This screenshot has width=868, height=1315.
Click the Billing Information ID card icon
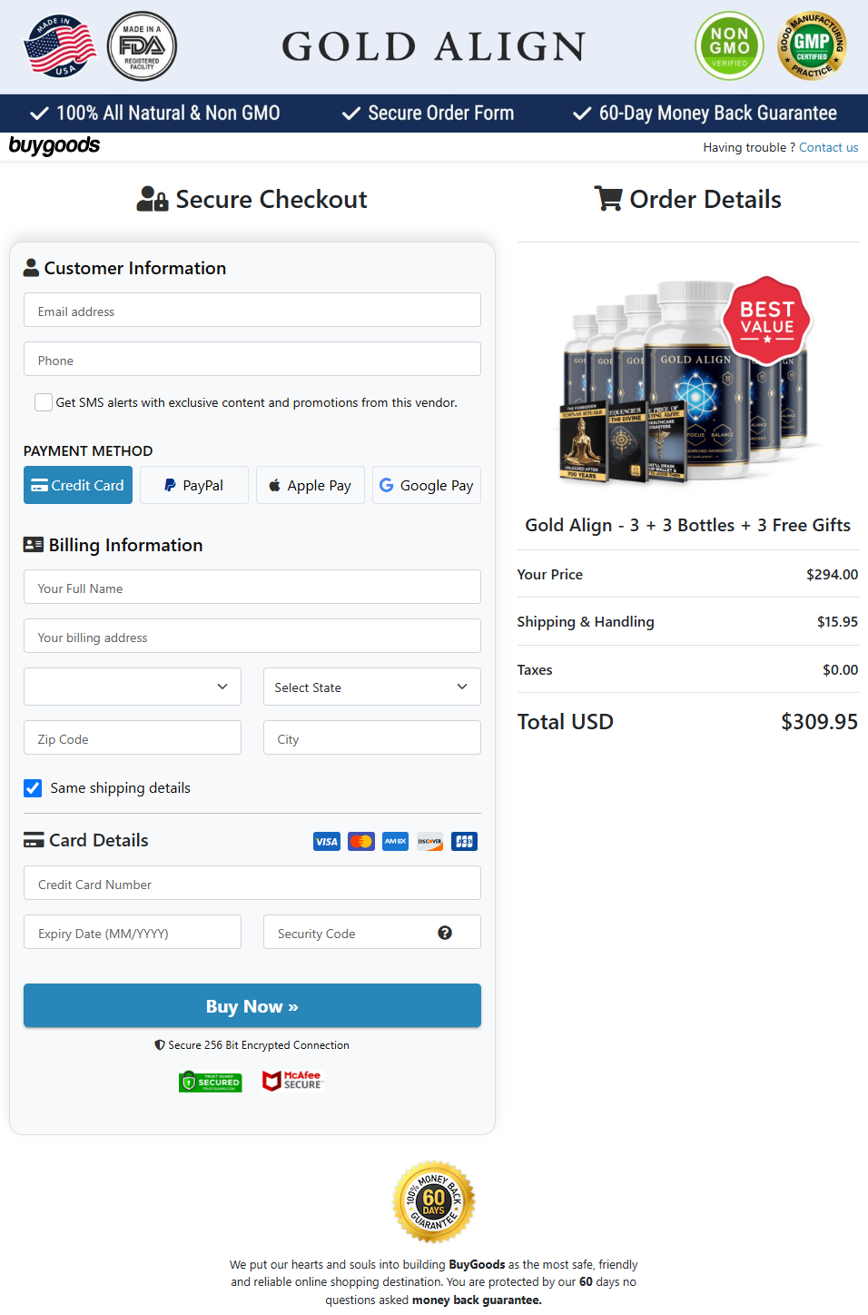tap(34, 544)
